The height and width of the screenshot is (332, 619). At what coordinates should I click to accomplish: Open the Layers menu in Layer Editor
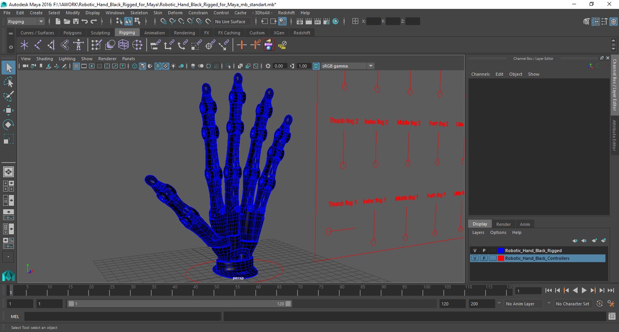coord(478,232)
